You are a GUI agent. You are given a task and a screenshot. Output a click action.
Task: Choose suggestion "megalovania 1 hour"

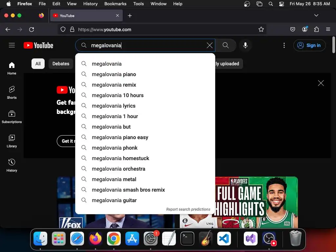[x=145, y=116]
